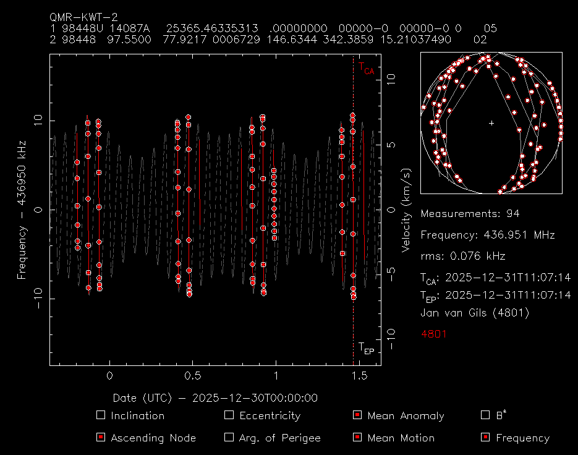Check the Arg. of Perigee box
578x455 pixels.
(229, 438)
